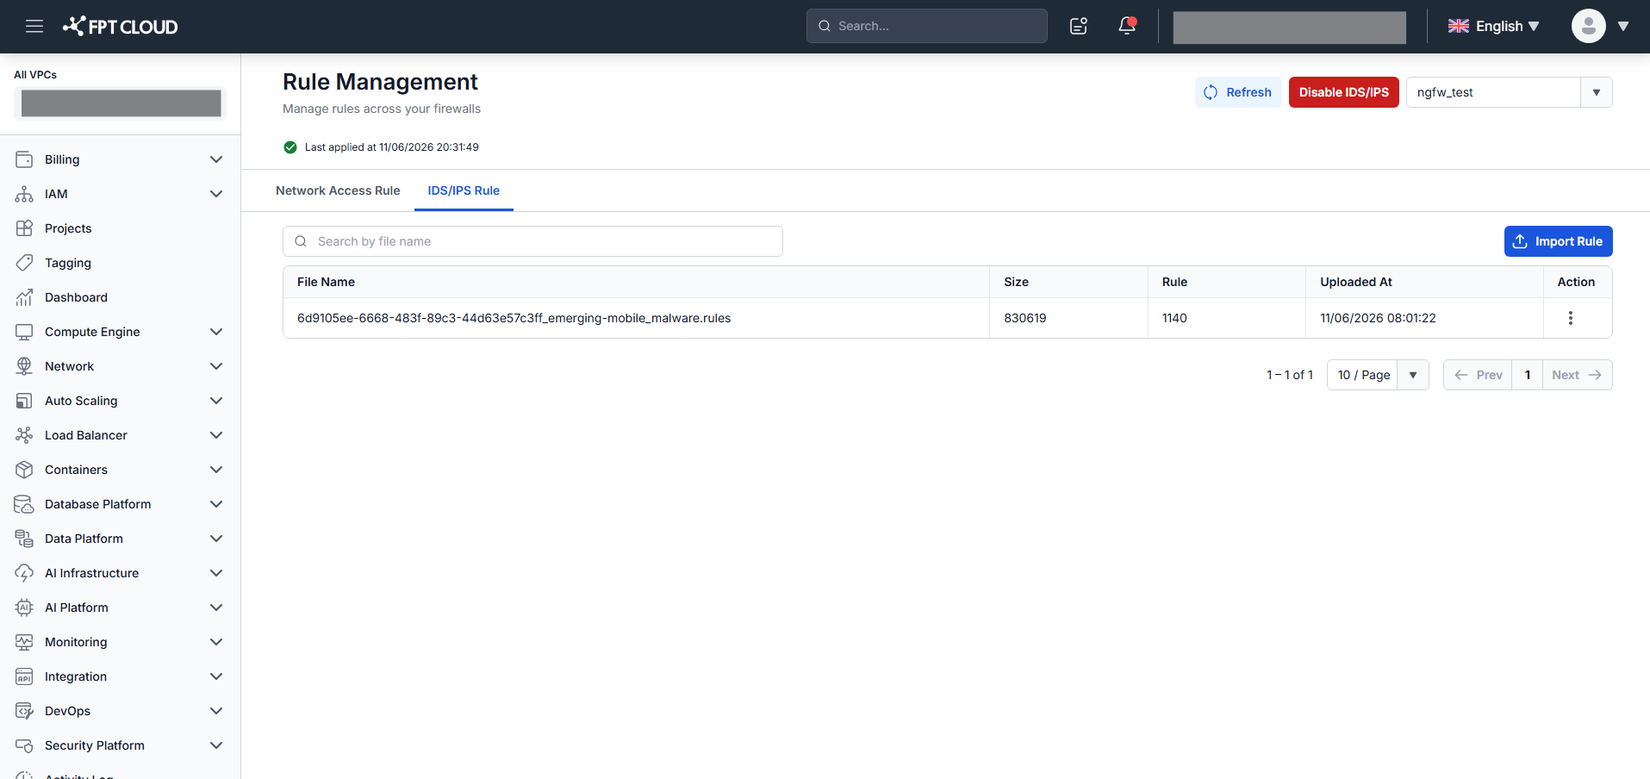The height and width of the screenshot is (779, 1650).
Task: Click the UK flag language icon
Action: (1459, 26)
